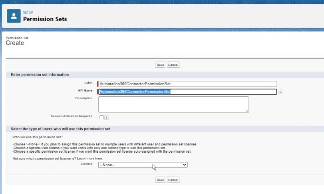Click the top Cancel button
This screenshot has width=324, height=194.
(x=173, y=65)
